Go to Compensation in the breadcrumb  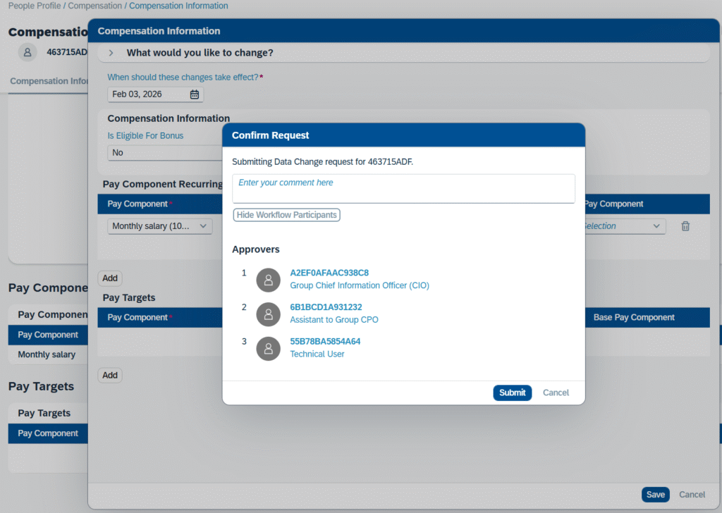[x=95, y=6]
